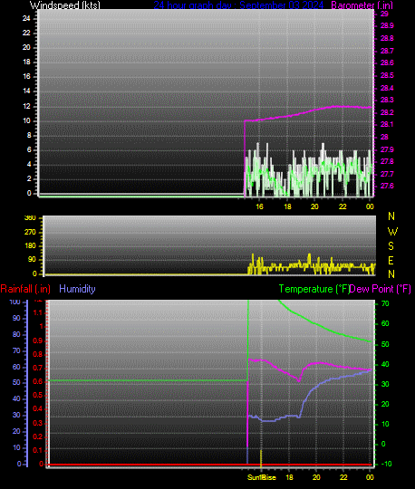The height and width of the screenshot is (489, 415).
Task: Click the windspeed axis value 12
Action: 26,106
